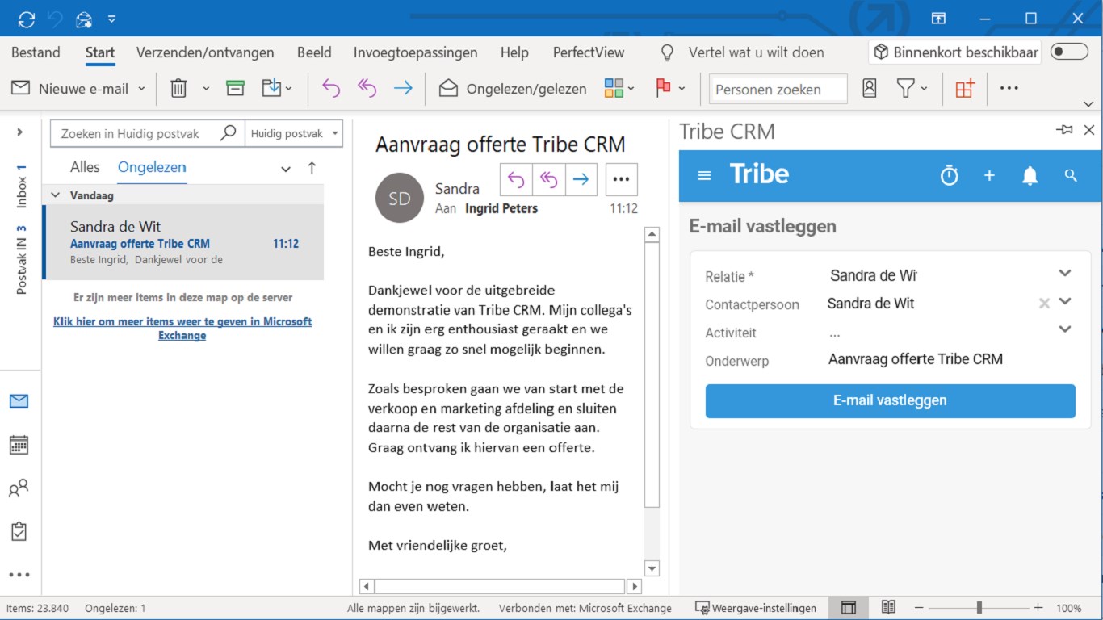Click the Tribe timer stopwatch icon
The image size is (1103, 620).
950,174
